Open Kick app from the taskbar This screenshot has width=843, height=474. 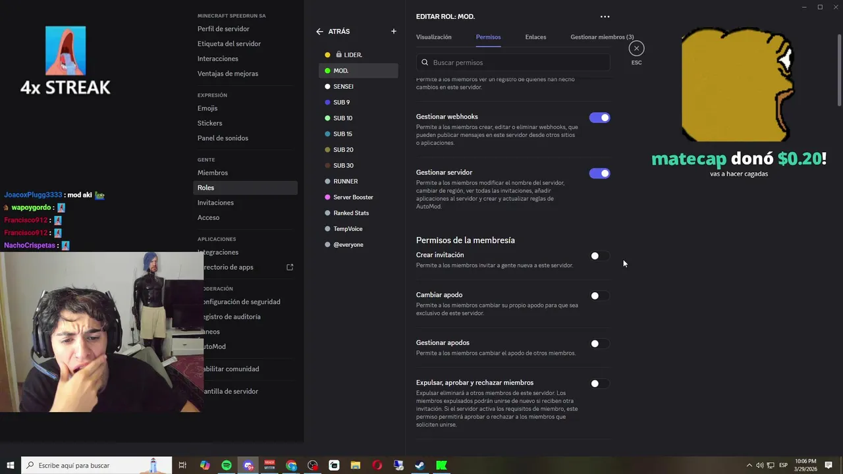(x=441, y=465)
